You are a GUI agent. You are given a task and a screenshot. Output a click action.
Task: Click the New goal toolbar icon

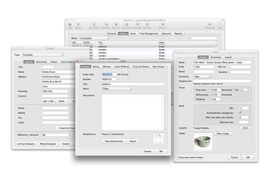coord(137,25)
